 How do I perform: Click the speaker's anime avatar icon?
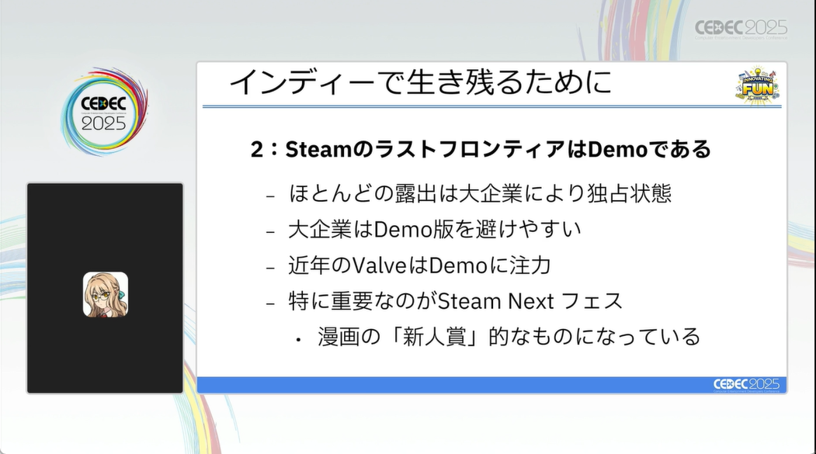tap(106, 294)
